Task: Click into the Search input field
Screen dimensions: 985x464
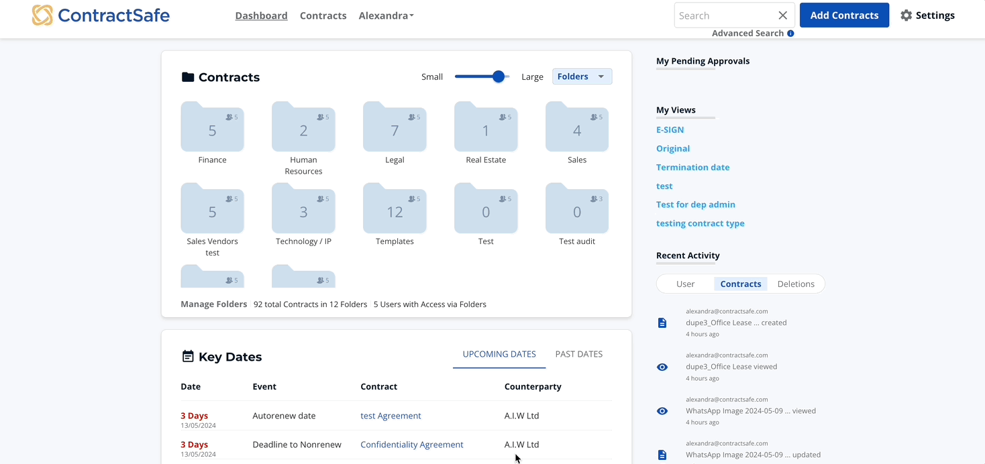Action: click(x=725, y=15)
